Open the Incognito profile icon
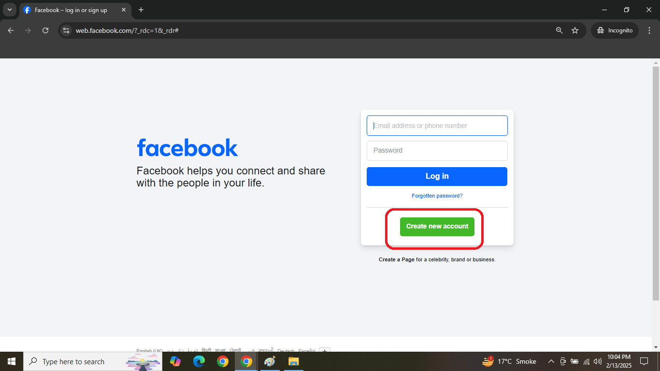660x371 pixels. 614,30
